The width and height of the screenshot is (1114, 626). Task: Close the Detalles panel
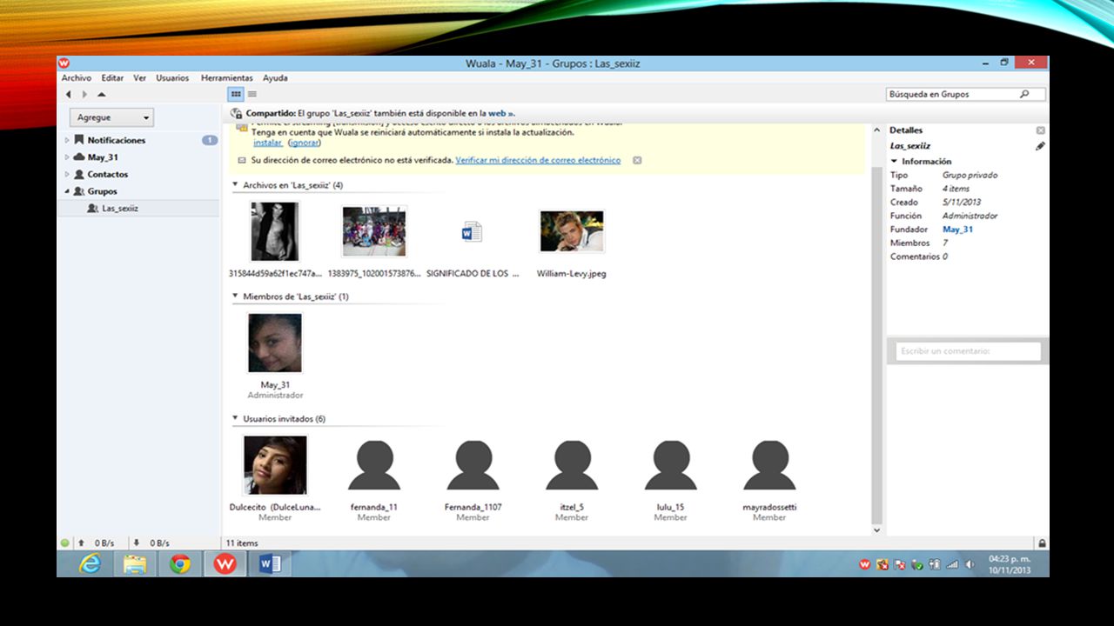click(1040, 130)
